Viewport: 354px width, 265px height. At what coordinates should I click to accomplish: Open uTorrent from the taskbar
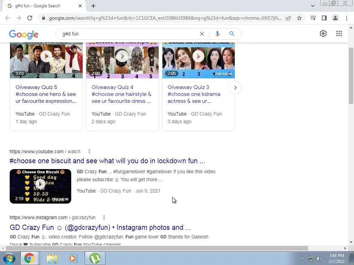[x=95, y=258]
